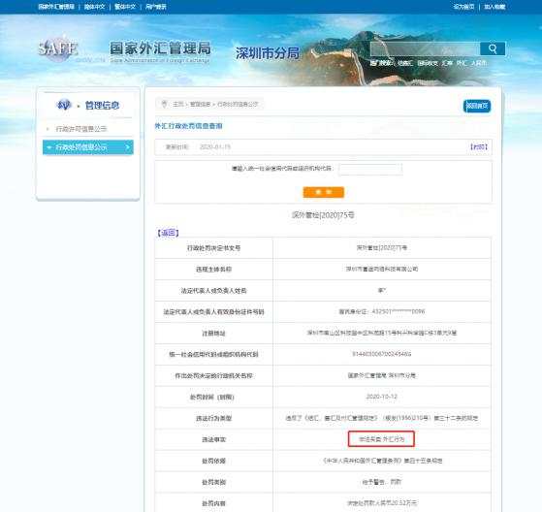542x512 pixels.
Task: Open 国家外汇管理局 link in top bar
Action: pos(56,7)
